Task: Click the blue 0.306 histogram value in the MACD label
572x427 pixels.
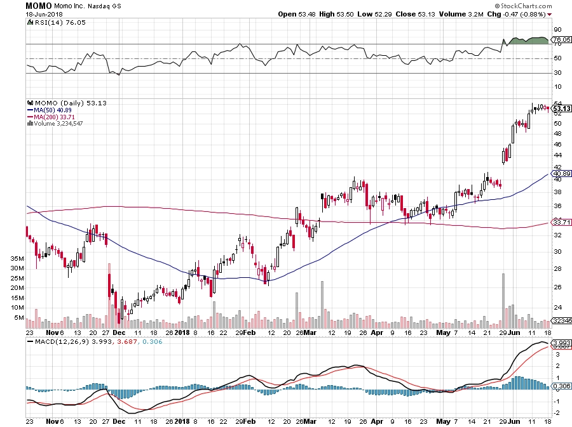Action: [153, 342]
